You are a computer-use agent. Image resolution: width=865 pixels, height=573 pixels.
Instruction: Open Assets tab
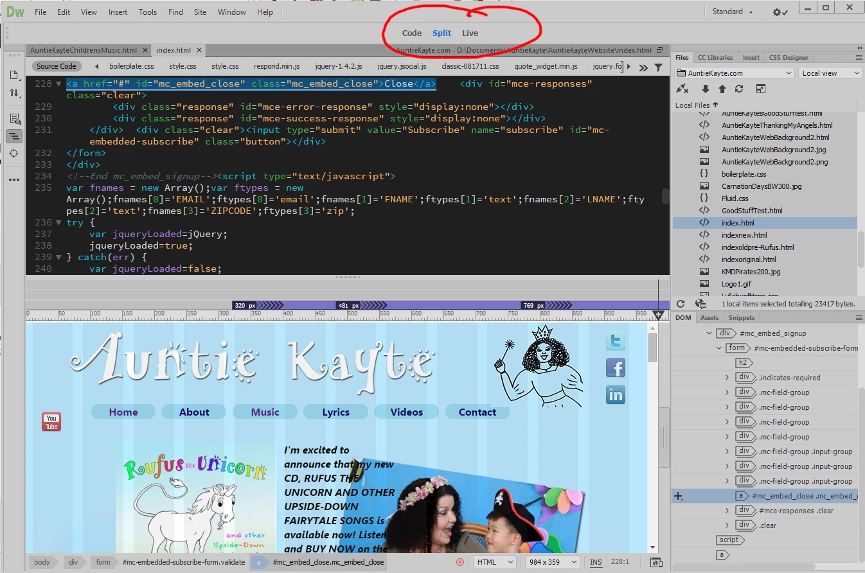click(x=709, y=318)
